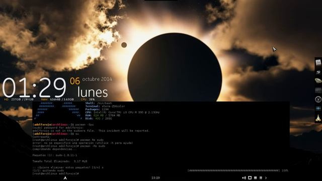Viewport: 322px width, 181px height.
Task: Click the 13:29 clock in bottom panel
Action: click(x=155, y=178)
